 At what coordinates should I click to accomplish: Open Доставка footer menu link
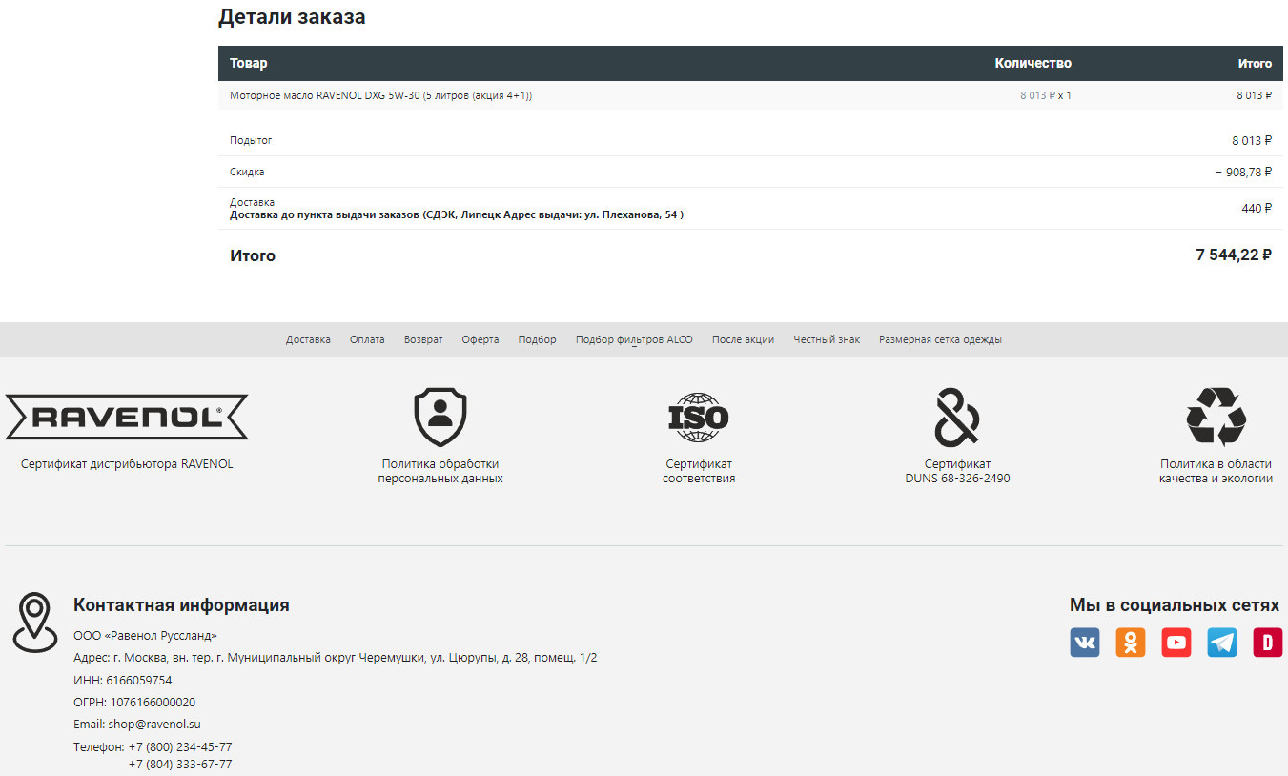pyautogui.click(x=308, y=339)
